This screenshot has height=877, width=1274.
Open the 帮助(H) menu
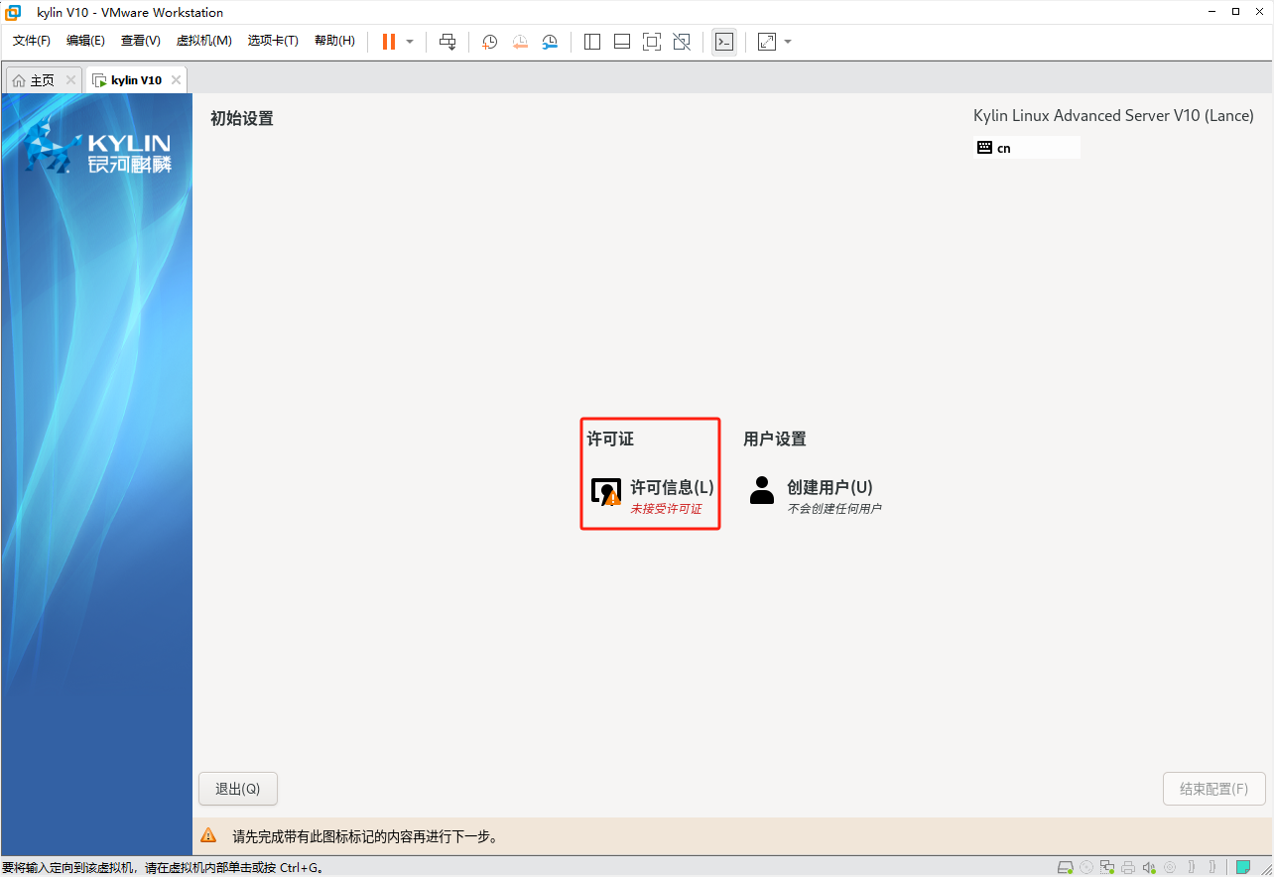tap(334, 41)
